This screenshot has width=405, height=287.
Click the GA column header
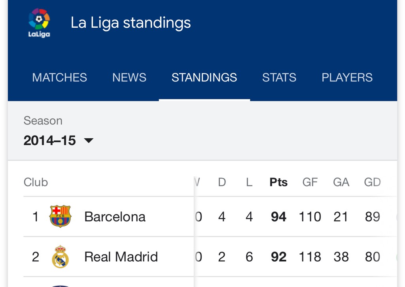tap(341, 182)
